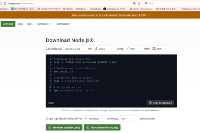Click the curl command code line

coord(85,62)
